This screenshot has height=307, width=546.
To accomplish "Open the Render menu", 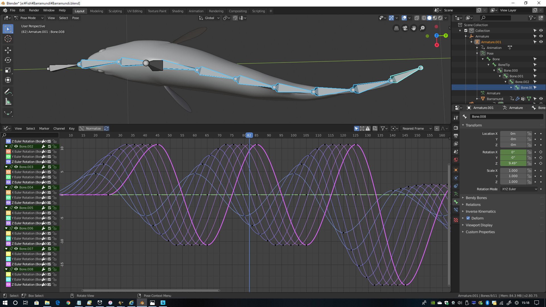I will 34,10.
